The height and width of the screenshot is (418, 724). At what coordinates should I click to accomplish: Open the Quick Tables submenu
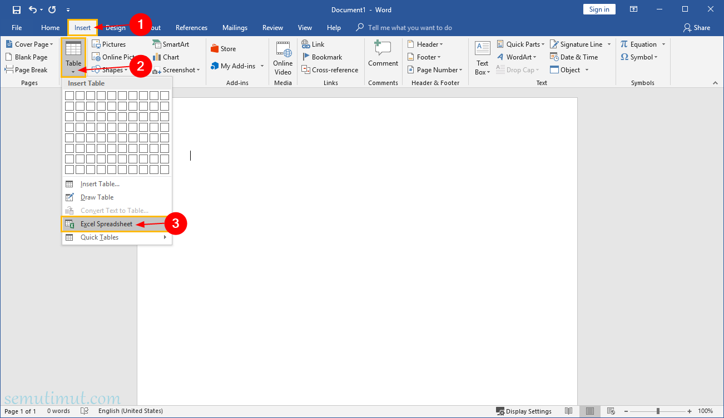[x=117, y=237]
